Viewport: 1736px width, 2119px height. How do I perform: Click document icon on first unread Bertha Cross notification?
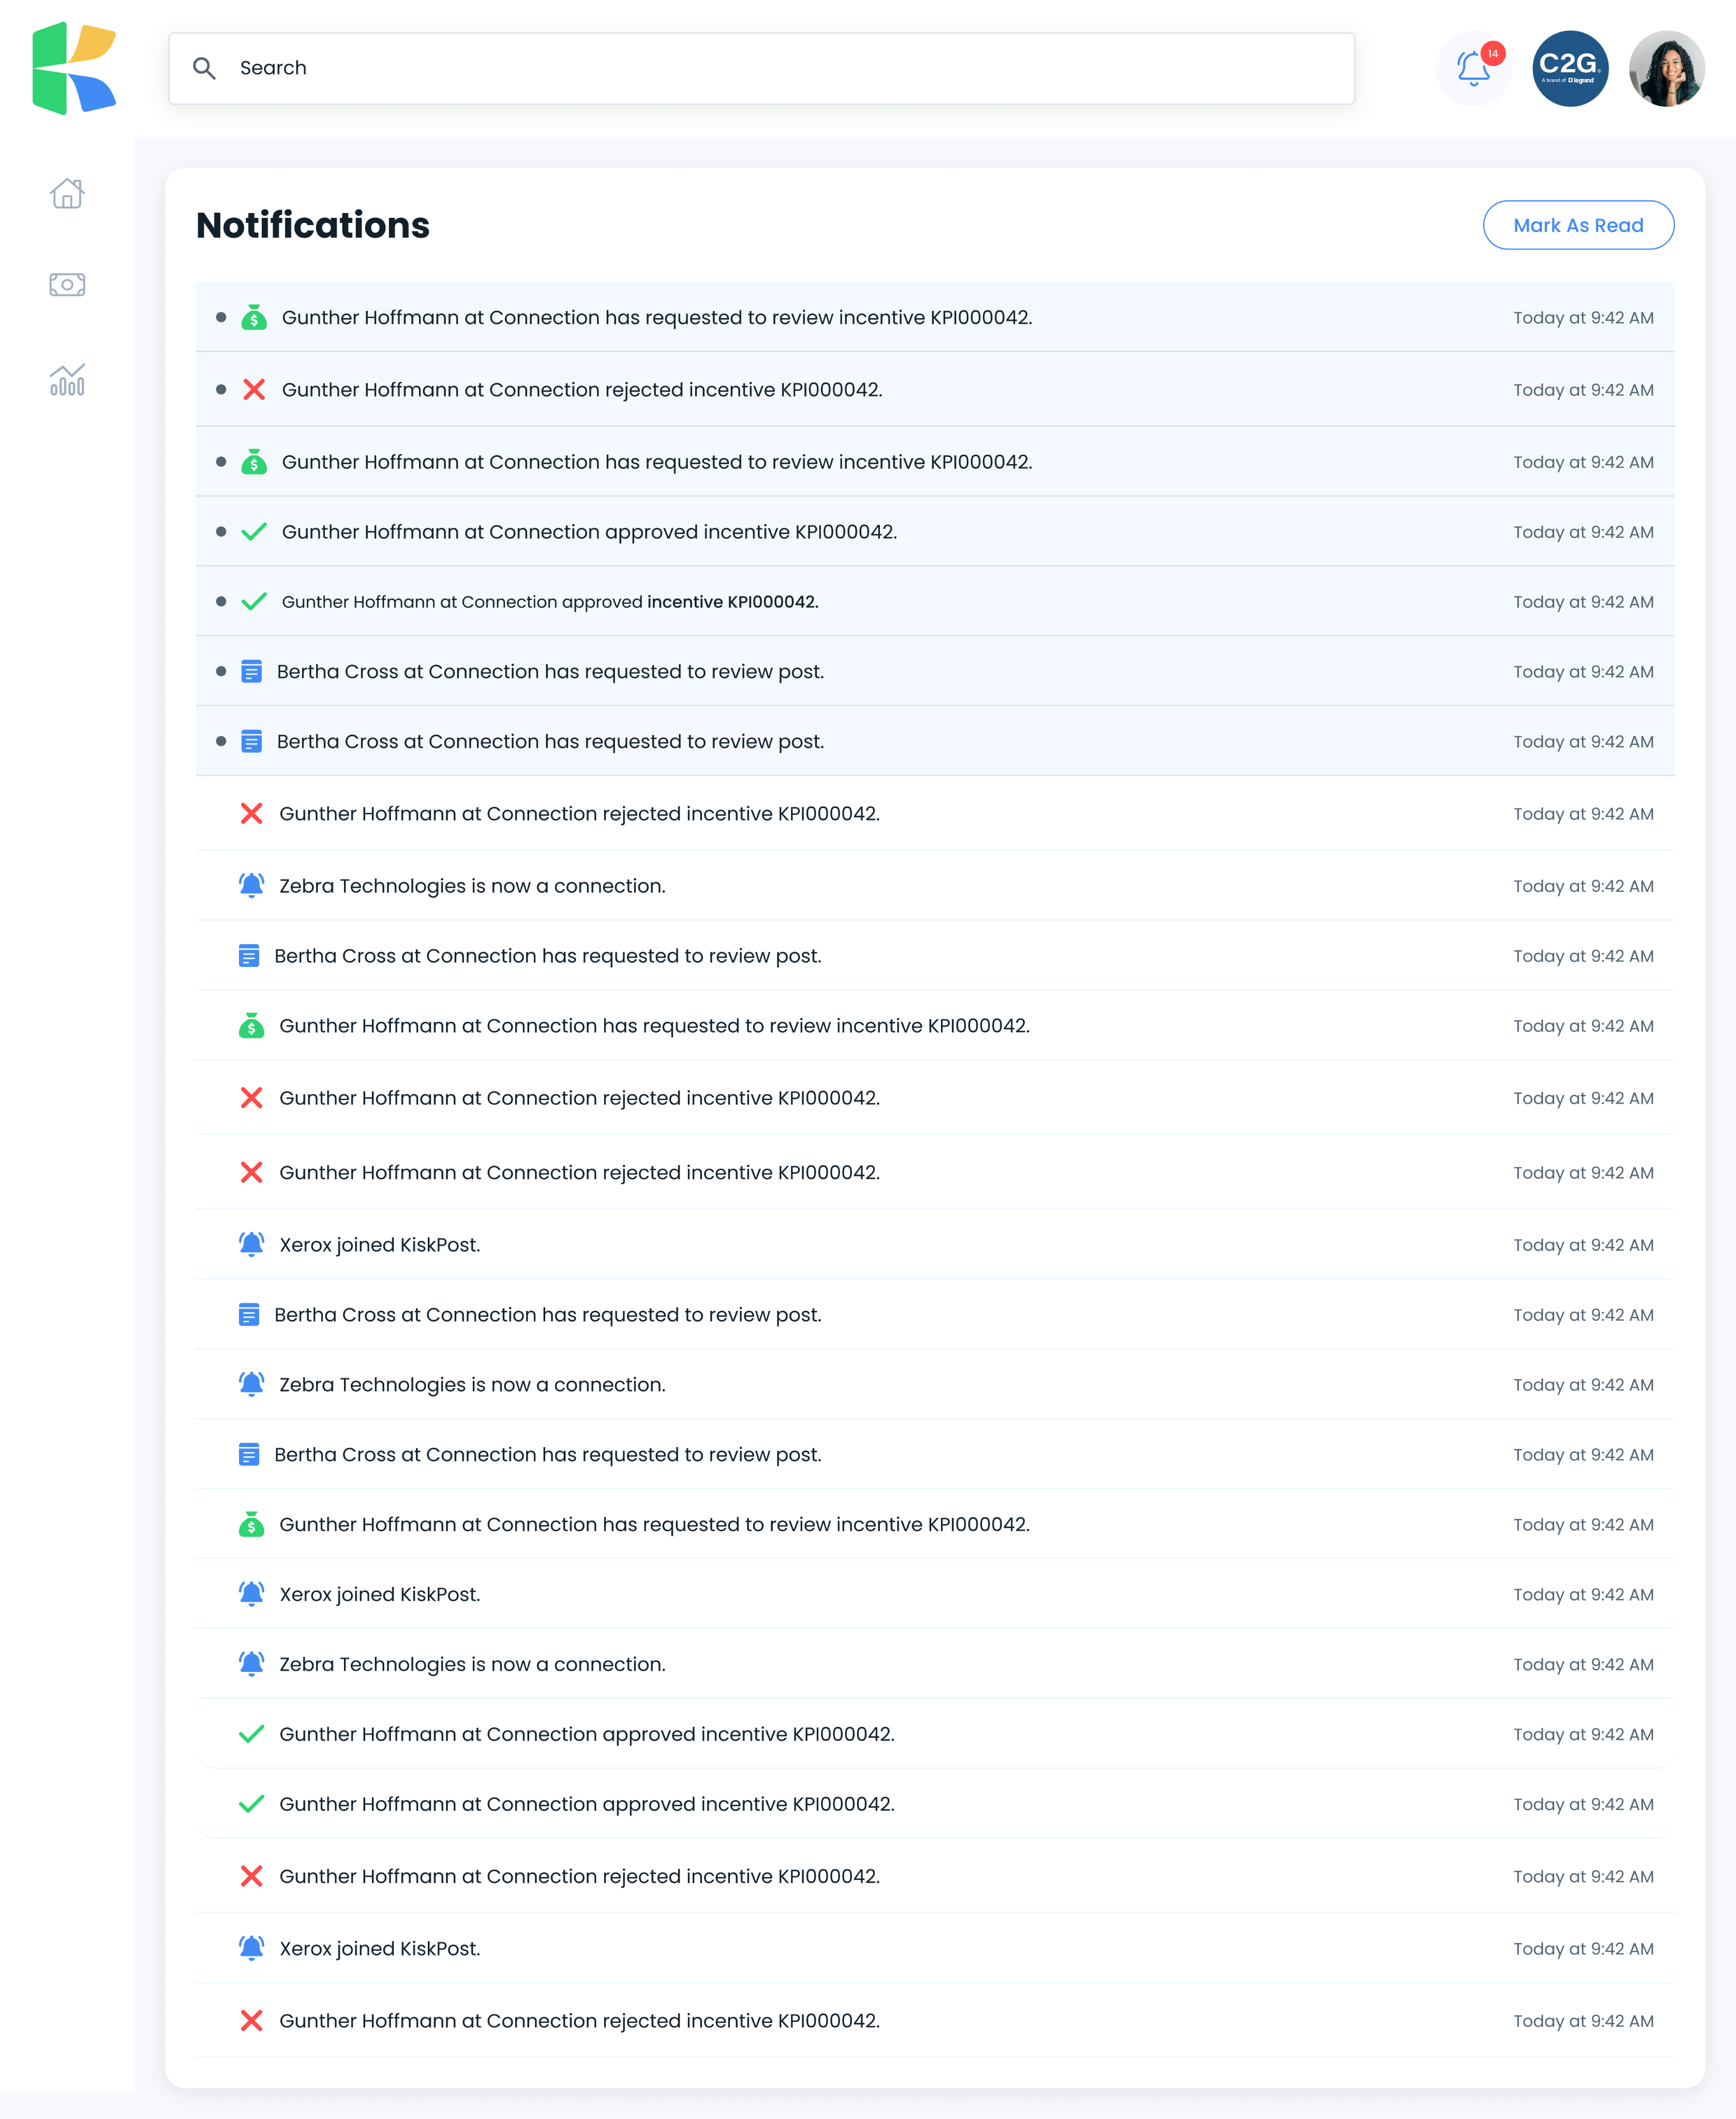[252, 672]
